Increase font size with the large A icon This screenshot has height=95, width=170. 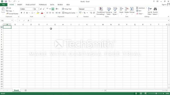tap(41, 9)
